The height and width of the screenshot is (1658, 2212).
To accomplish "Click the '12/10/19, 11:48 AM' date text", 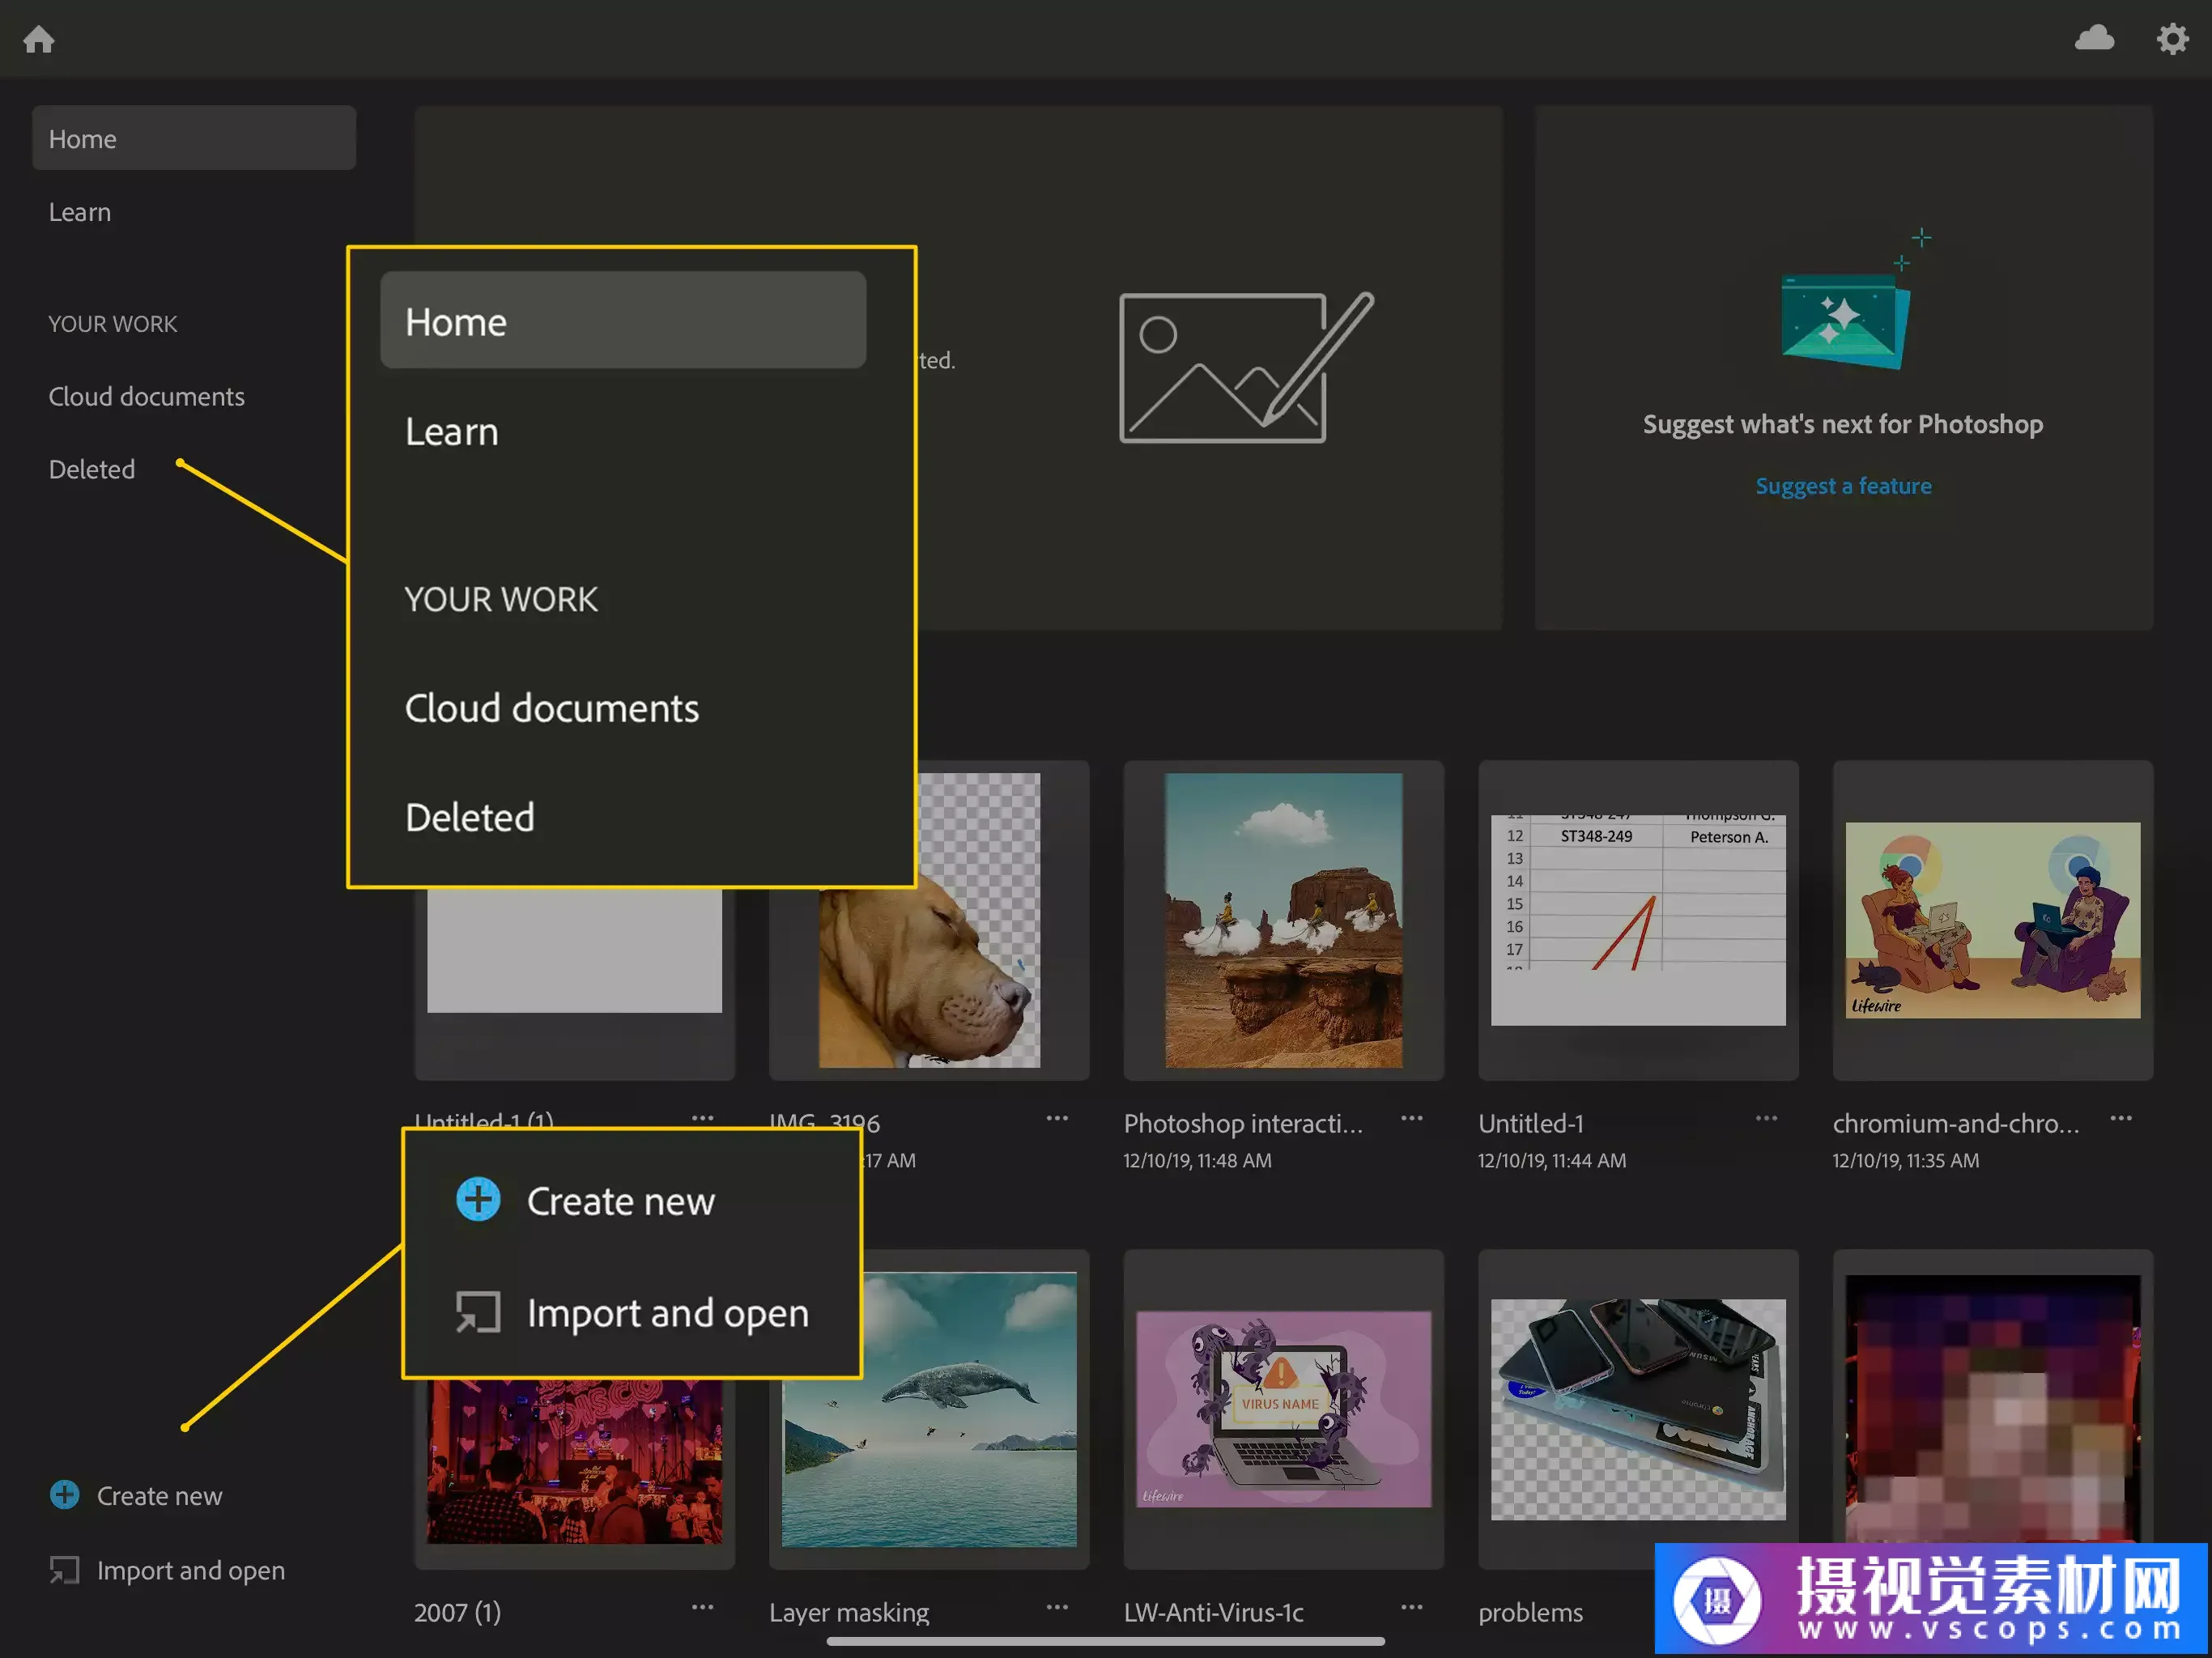I will [x=1197, y=1160].
